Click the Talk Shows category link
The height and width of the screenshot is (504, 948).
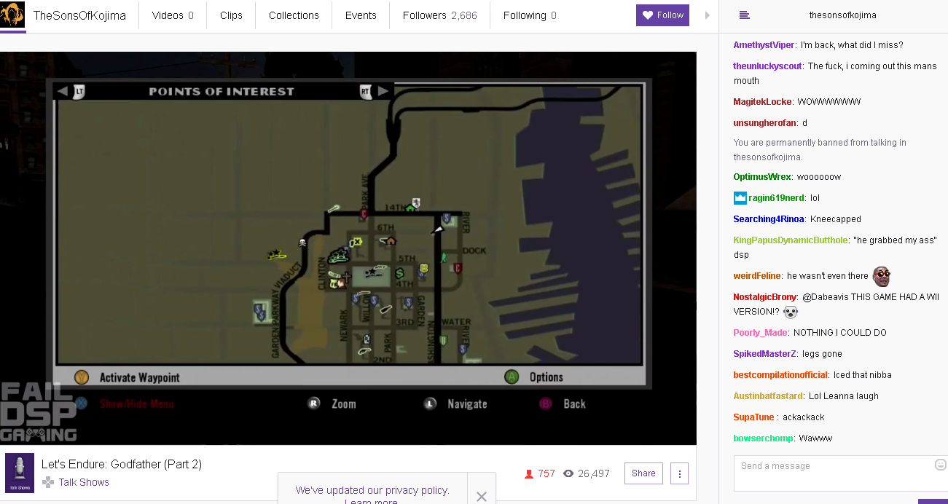(x=84, y=482)
